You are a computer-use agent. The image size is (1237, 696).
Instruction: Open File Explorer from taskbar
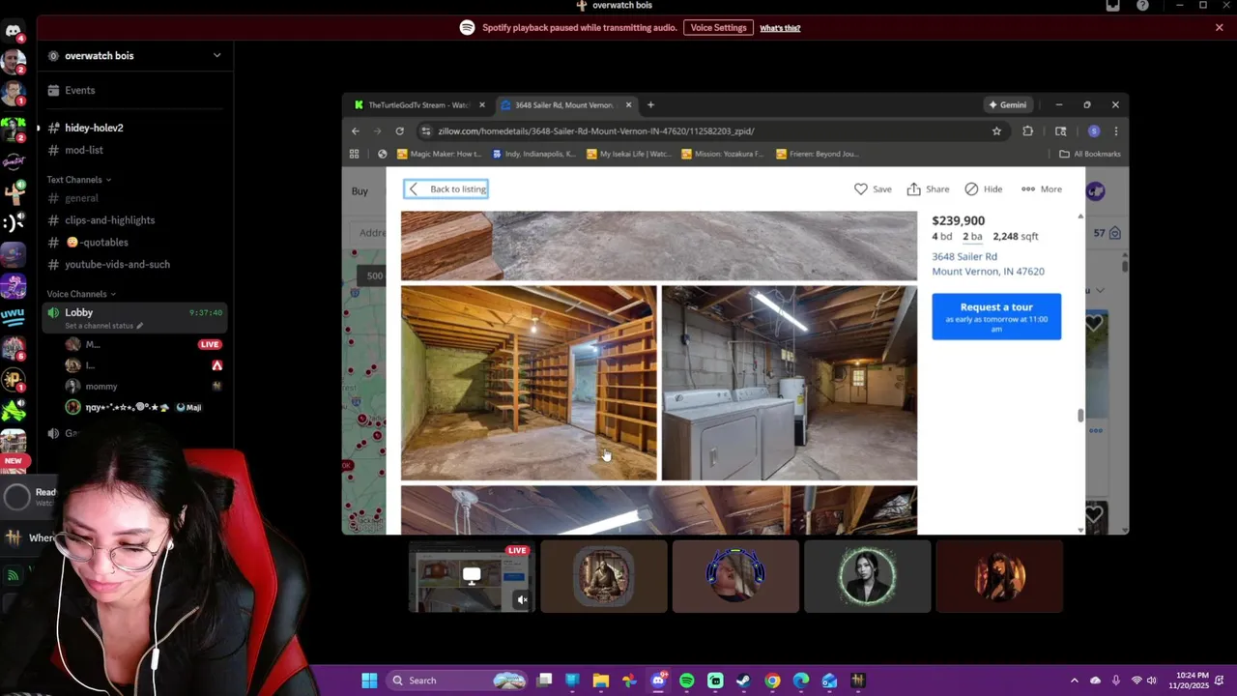tap(601, 681)
